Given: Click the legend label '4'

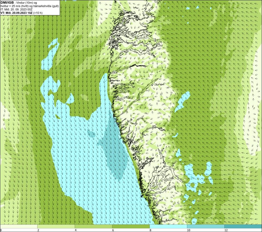Looking at the screenshot, I should [76, 230].
